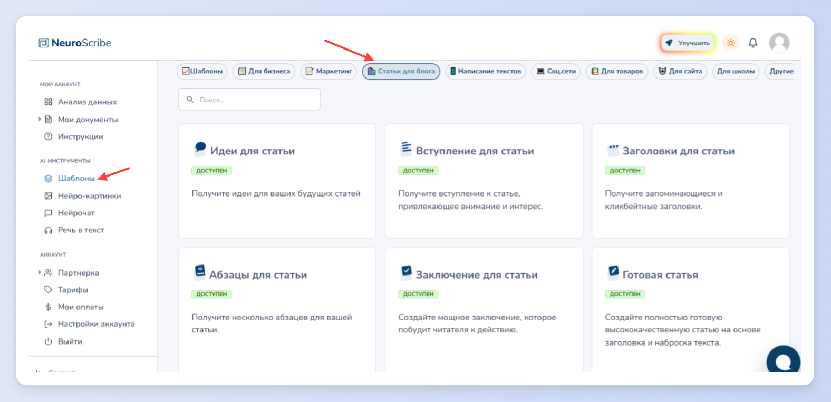
Task: Open Партнерка in the sidebar
Action: tap(79, 273)
